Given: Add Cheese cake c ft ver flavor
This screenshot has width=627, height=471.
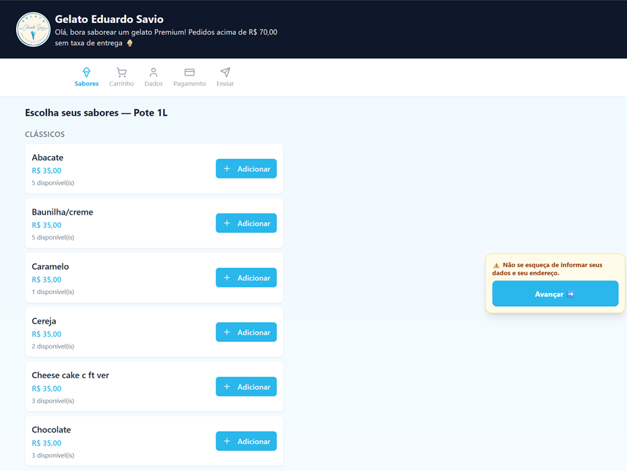Looking at the screenshot, I should pyautogui.click(x=246, y=387).
